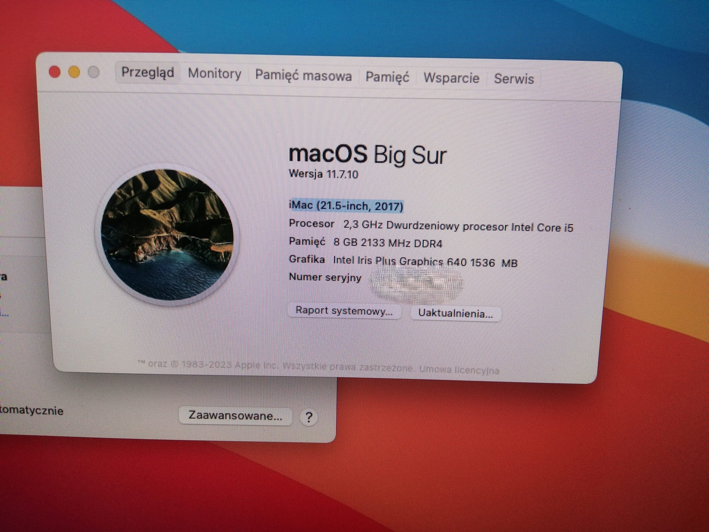This screenshot has width=709, height=532.
Task: Click the Grafika Intel Iris Plus line
Action: click(403, 261)
